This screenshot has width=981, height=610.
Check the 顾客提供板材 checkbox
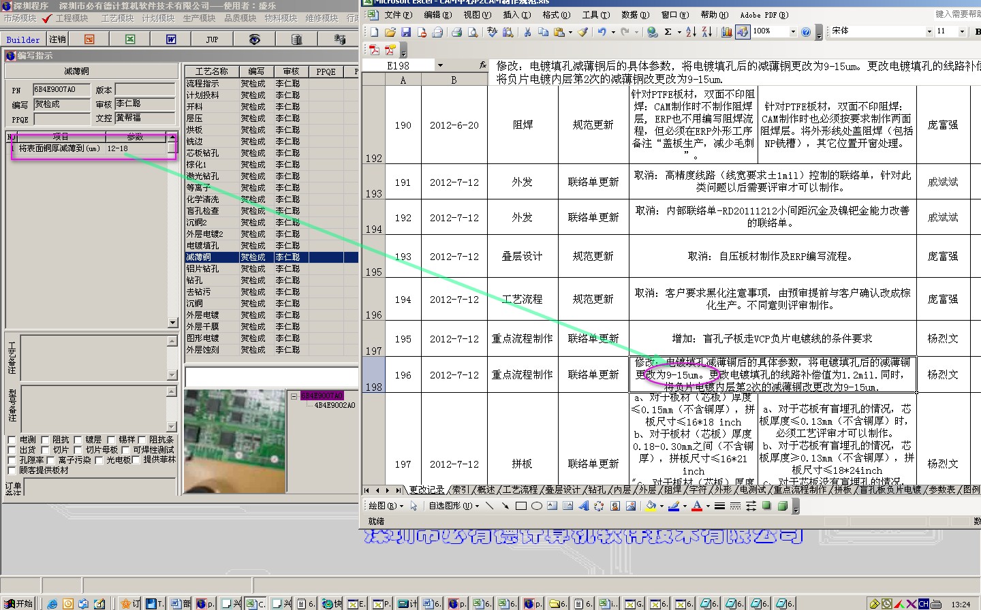click(12, 470)
